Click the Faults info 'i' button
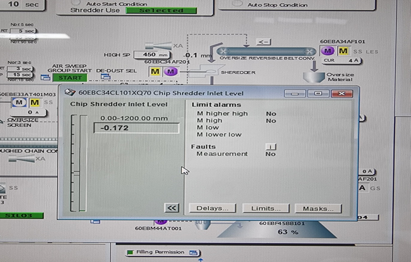Screen dimensions: 411x262 point(271,146)
